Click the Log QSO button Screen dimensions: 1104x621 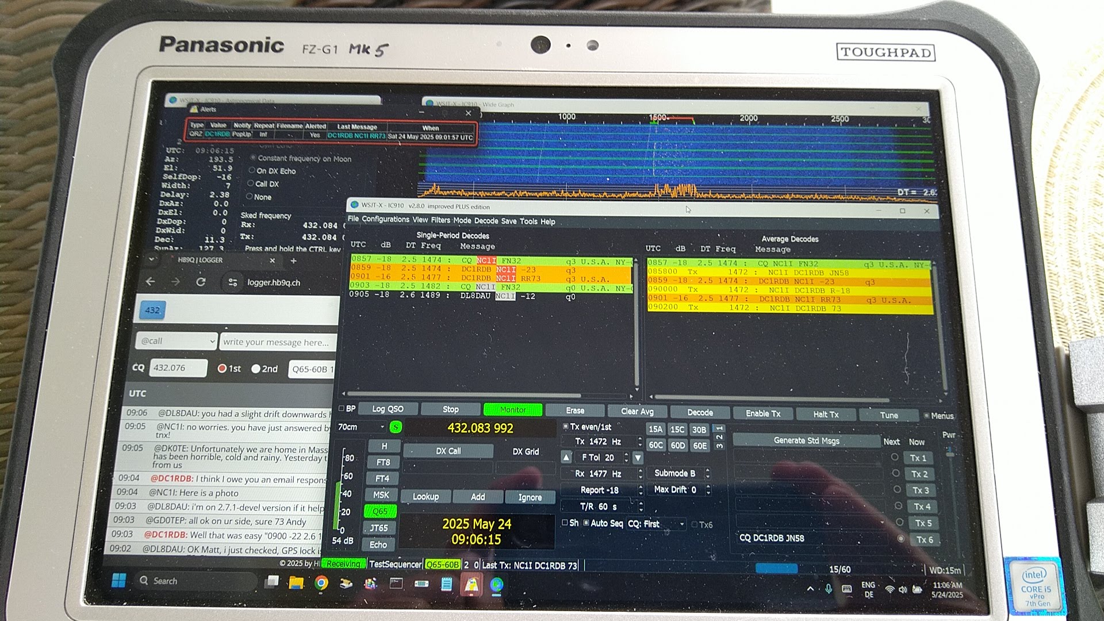click(x=388, y=409)
